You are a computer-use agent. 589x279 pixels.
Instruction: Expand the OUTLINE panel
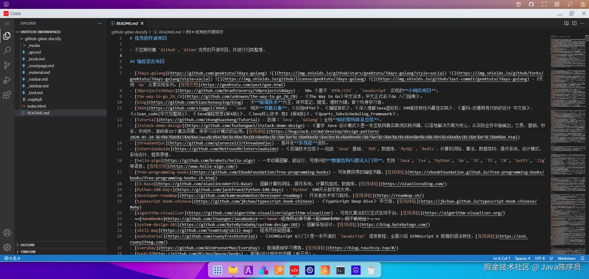61,245
